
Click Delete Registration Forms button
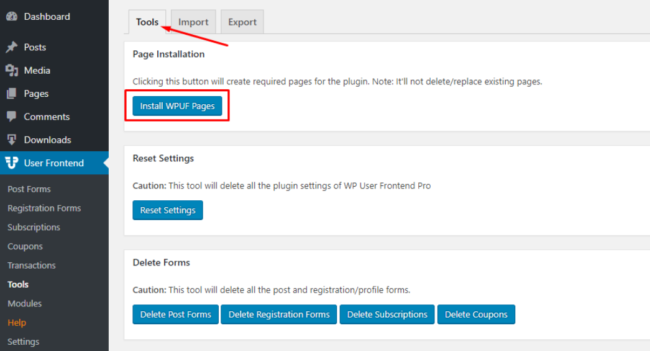[x=279, y=314]
